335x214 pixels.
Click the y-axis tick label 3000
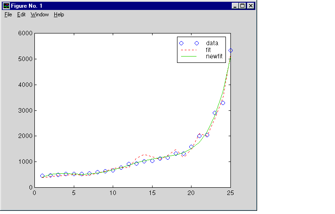(25, 111)
